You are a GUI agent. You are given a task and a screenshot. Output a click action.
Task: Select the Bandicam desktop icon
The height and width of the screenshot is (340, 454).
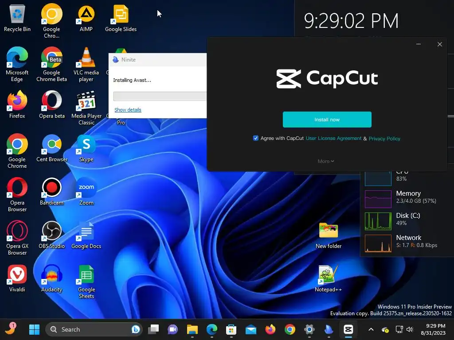[51, 191]
